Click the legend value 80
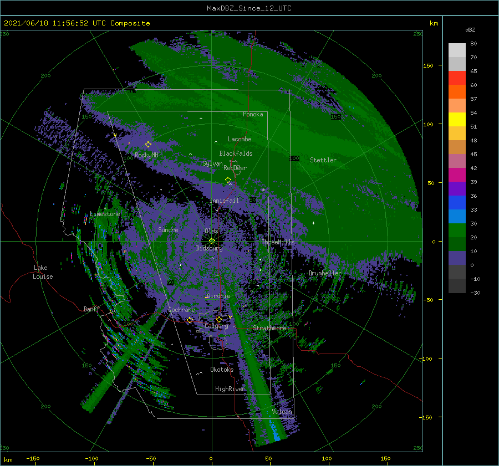 pos(473,44)
